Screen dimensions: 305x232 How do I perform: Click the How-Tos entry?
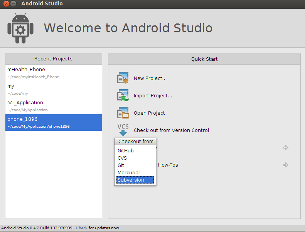[168, 165]
